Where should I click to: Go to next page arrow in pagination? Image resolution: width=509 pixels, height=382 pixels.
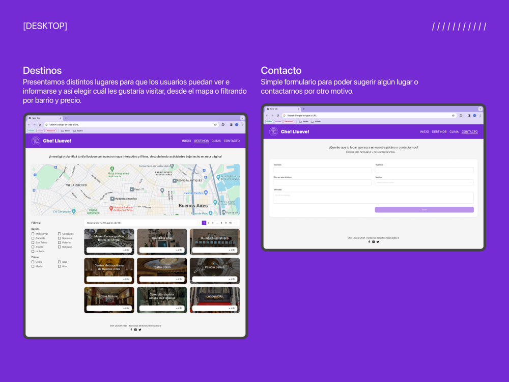tap(235, 223)
